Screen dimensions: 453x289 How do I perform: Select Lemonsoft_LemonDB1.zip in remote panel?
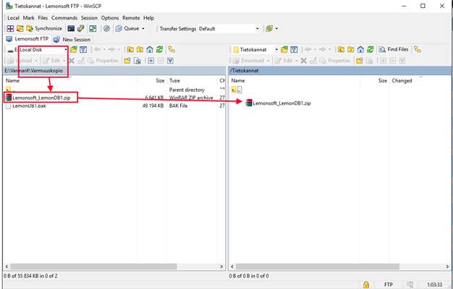(279, 103)
